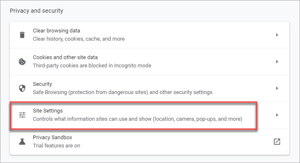The image size is (300, 163).
Task: Open the Clear browsing data title
Action: (56, 31)
